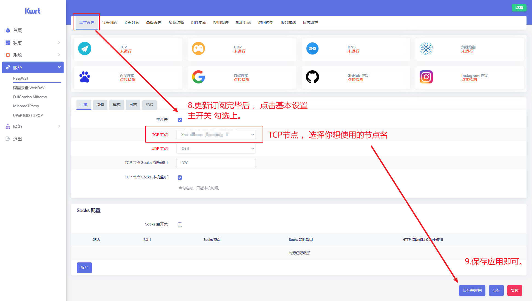Click the GitHub connection test icon
The height and width of the screenshot is (301, 532).
312,77
